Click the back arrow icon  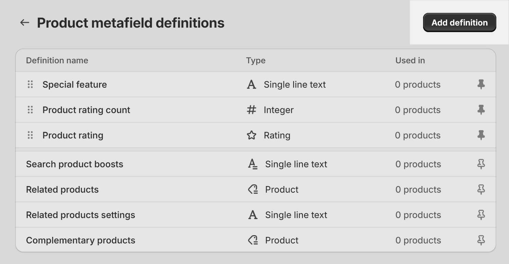(24, 23)
